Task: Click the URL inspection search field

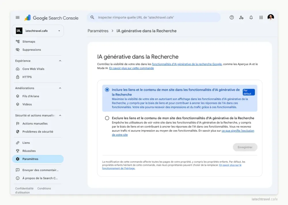Action: pyautogui.click(x=154, y=18)
